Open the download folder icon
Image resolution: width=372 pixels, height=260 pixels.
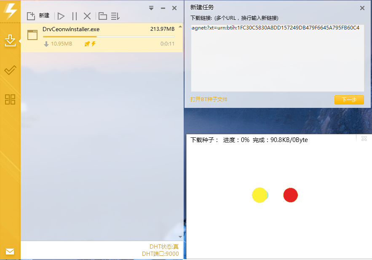102,16
